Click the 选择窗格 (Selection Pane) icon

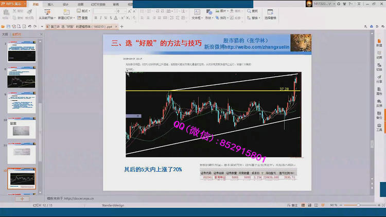coord(270,13)
